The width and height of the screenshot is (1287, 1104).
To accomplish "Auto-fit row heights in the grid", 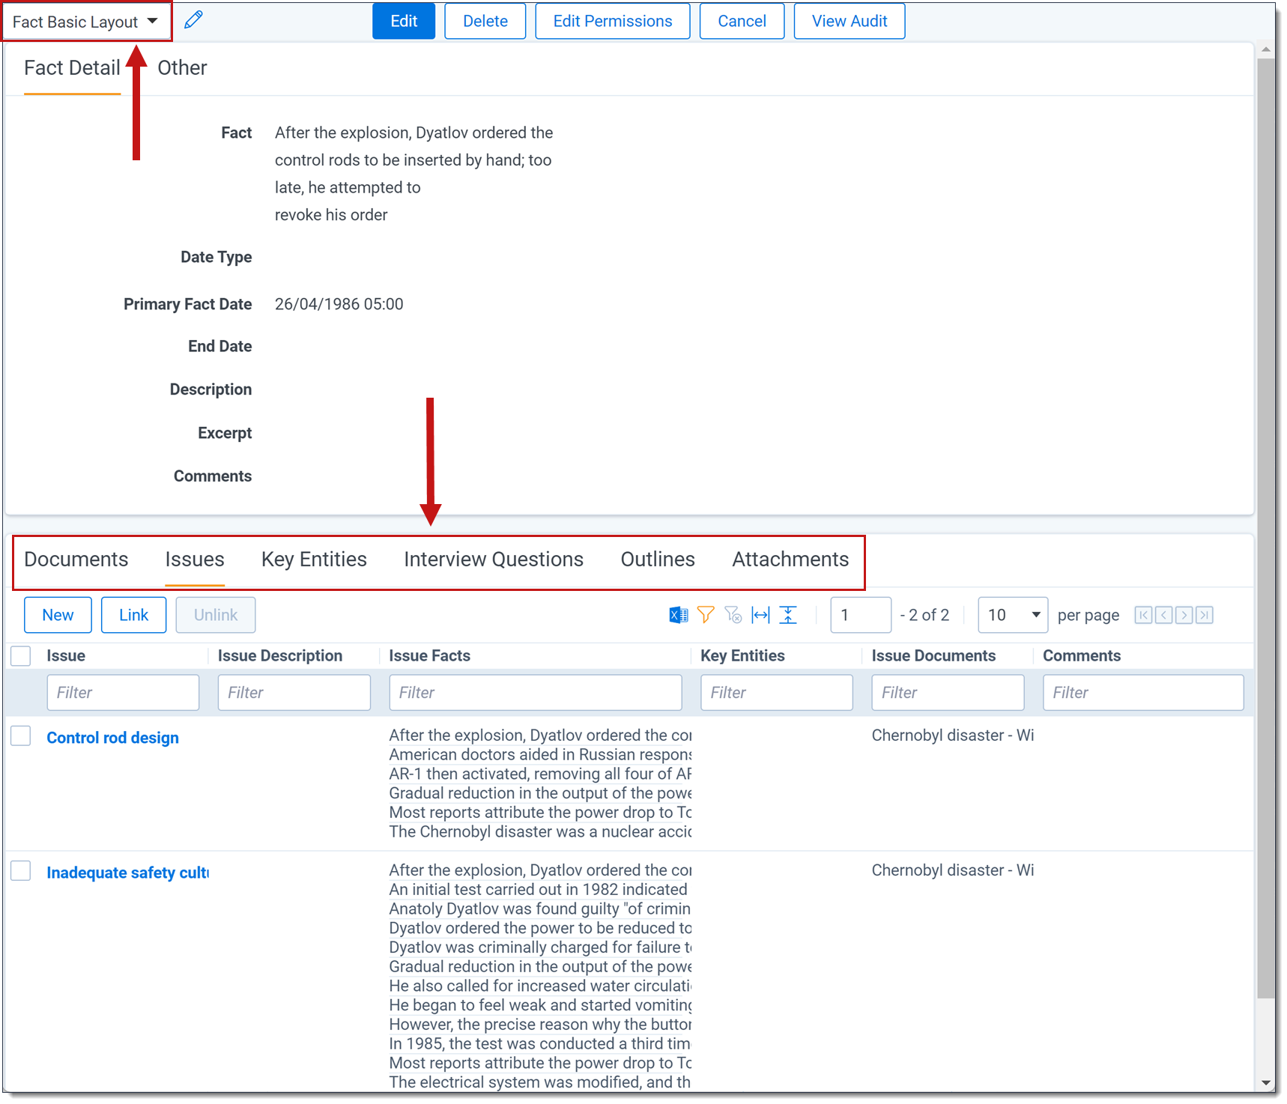I will click(787, 614).
